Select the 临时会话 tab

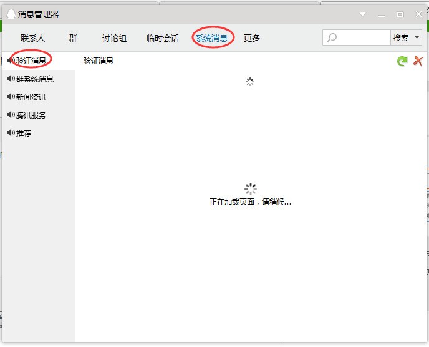click(x=163, y=38)
